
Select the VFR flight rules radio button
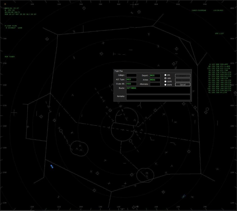point(166,78)
